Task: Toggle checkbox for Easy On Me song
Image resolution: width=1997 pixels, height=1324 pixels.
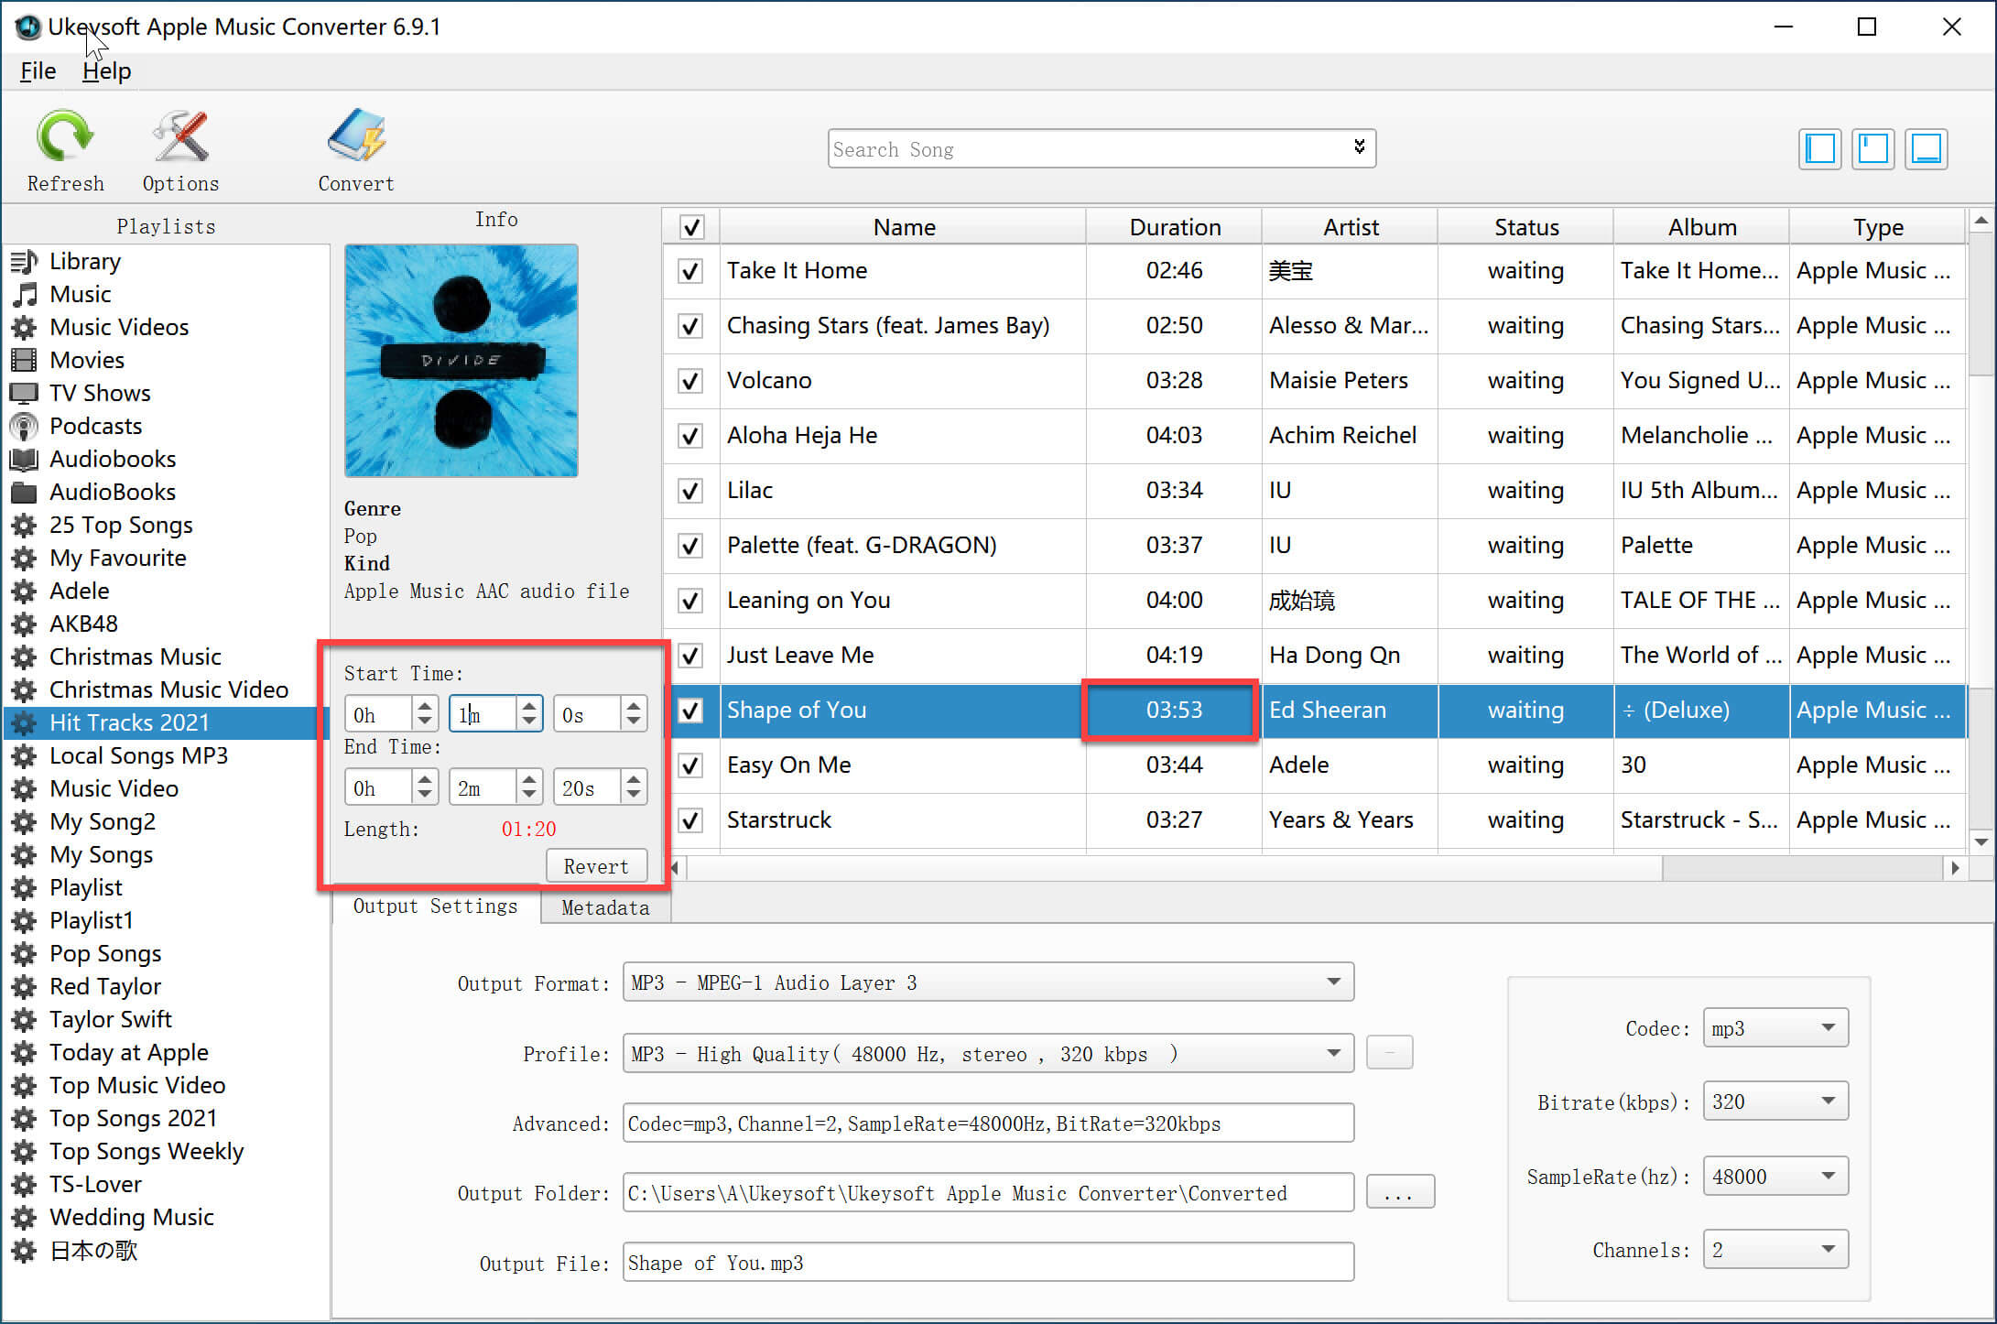Action: point(689,764)
